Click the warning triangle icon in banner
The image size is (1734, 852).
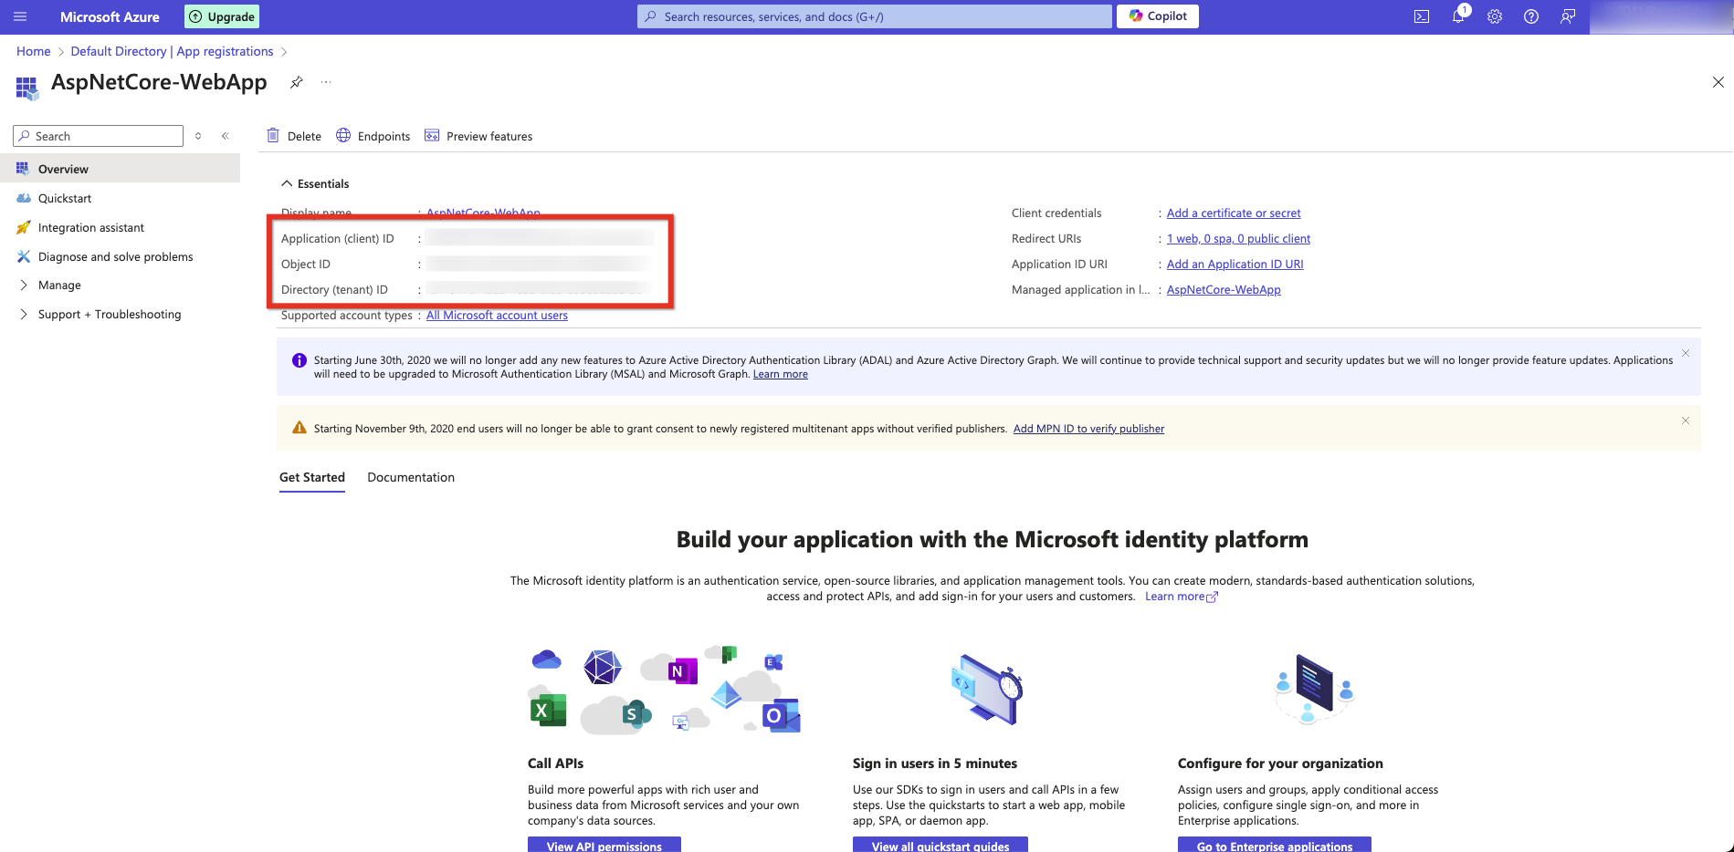click(299, 428)
